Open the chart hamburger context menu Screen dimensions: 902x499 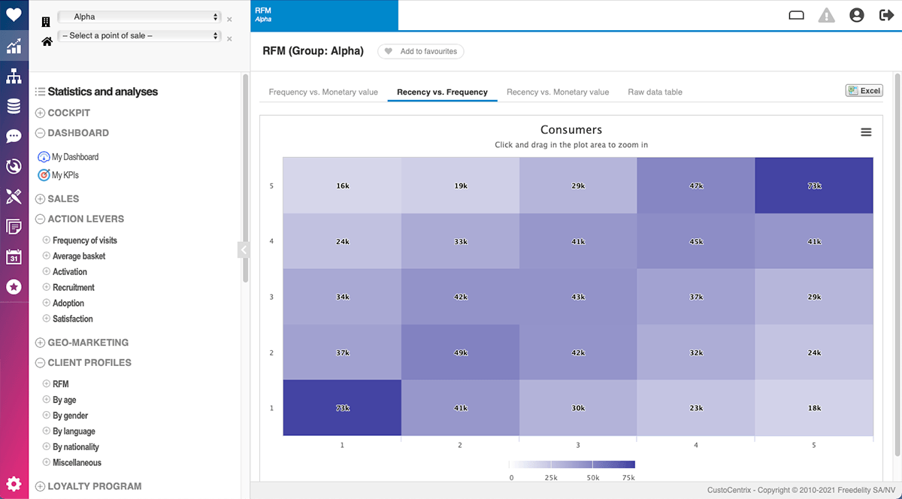tap(866, 132)
